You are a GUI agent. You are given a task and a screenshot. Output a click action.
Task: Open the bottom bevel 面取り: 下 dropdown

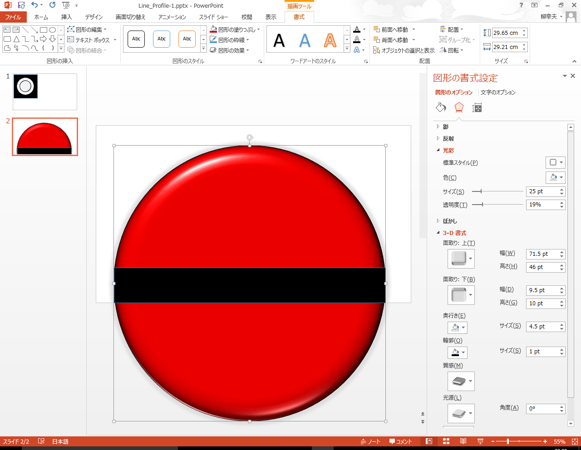461,295
